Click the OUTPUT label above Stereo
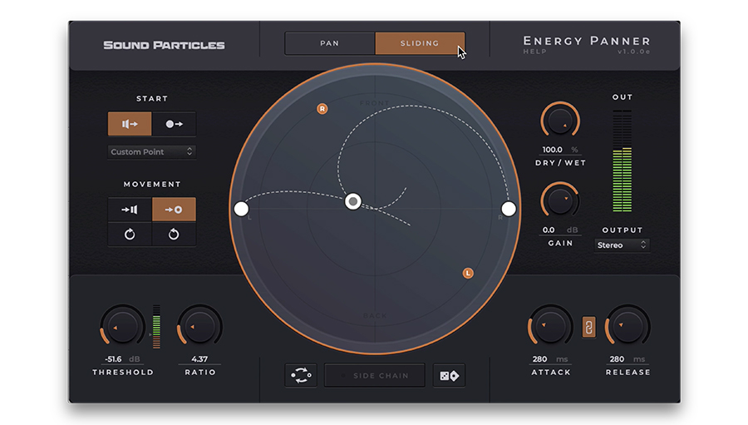 click(x=623, y=230)
